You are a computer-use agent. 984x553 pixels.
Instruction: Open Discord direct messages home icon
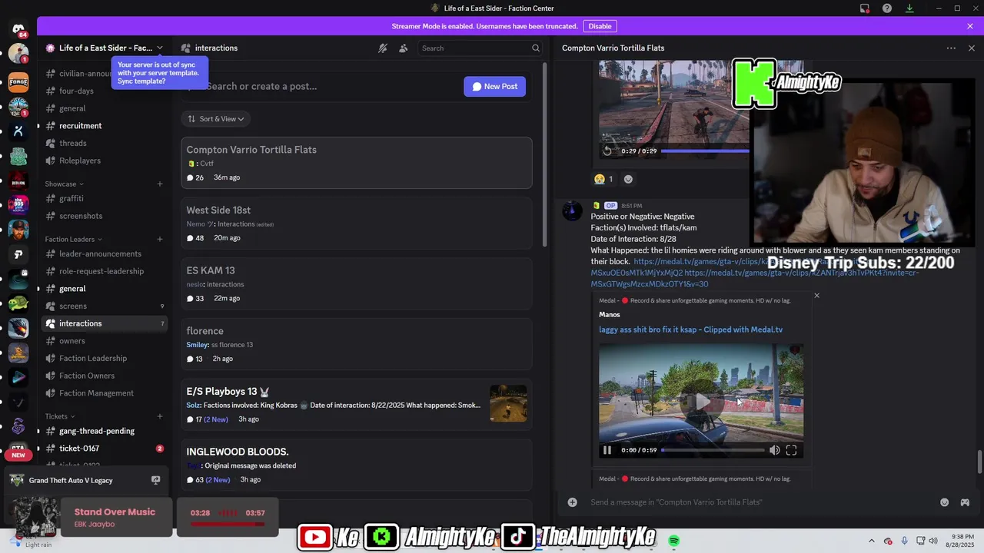click(x=18, y=29)
